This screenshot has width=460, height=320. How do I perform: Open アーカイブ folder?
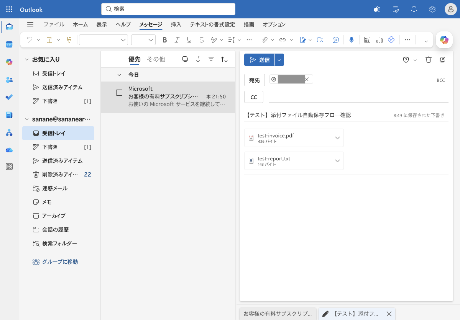point(54,216)
